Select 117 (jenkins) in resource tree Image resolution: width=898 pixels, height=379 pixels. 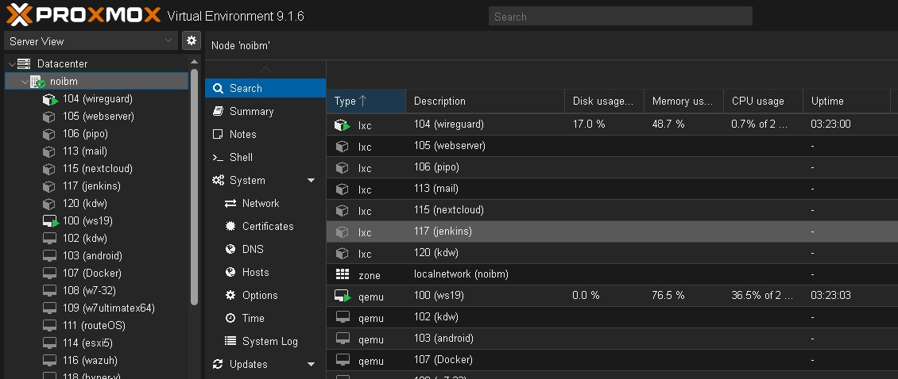[91, 186]
